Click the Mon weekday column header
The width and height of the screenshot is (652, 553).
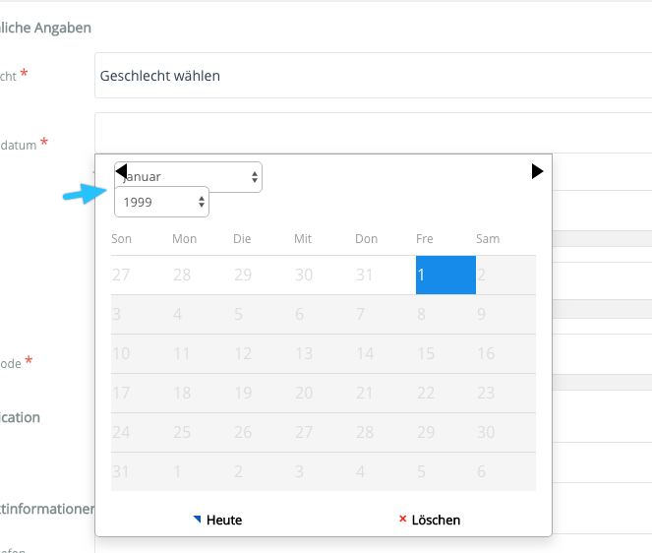click(184, 239)
